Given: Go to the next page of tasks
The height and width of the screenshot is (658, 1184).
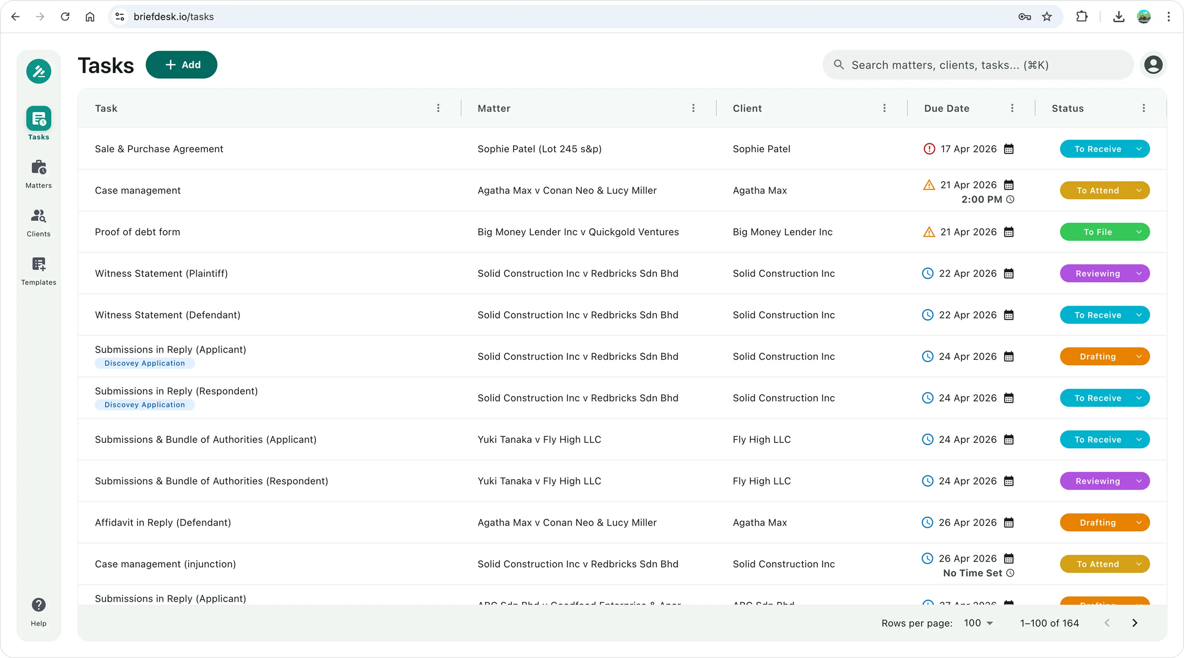Looking at the screenshot, I should click(1134, 623).
